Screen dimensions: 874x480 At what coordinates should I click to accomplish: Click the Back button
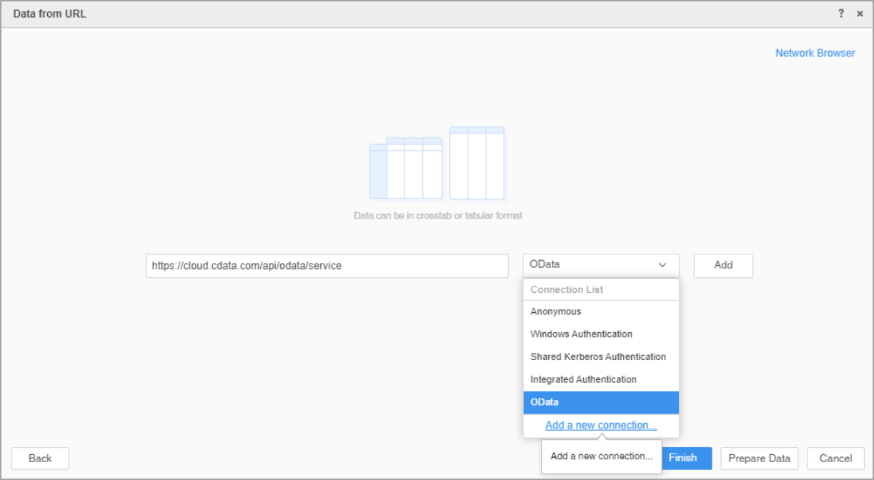pyautogui.click(x=39, y=458)
